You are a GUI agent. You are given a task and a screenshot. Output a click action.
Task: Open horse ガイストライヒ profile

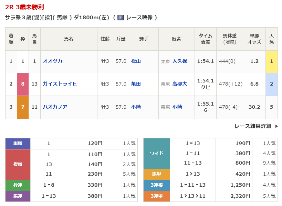click(x=60, y=84)
